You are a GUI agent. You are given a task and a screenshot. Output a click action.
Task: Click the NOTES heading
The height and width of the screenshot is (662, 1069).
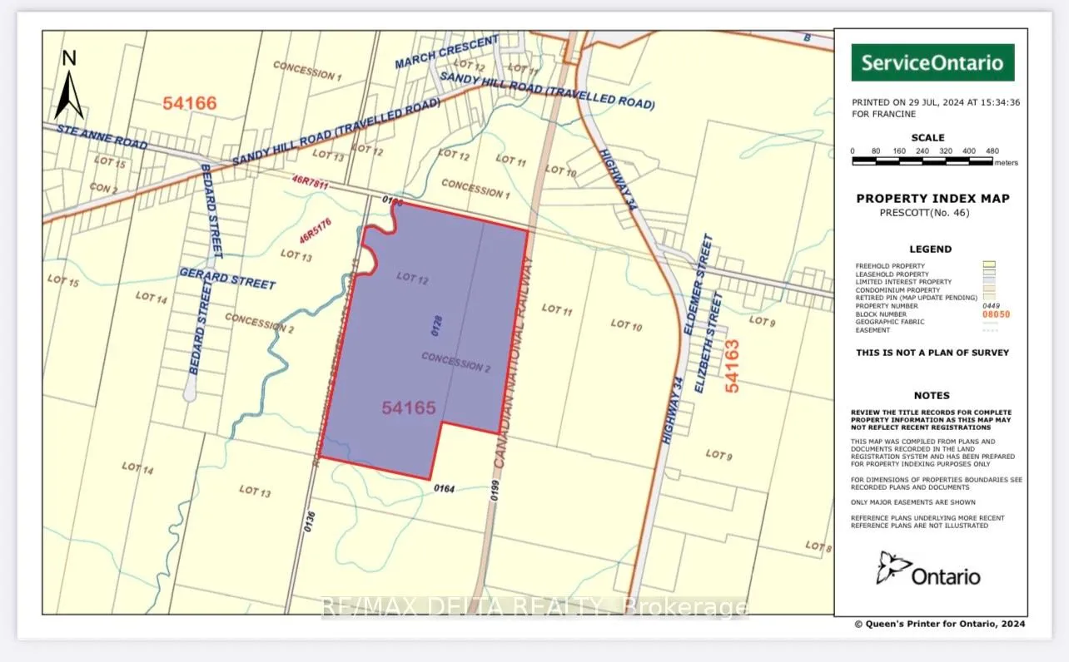pyautogui.click(x=932, y=396)
